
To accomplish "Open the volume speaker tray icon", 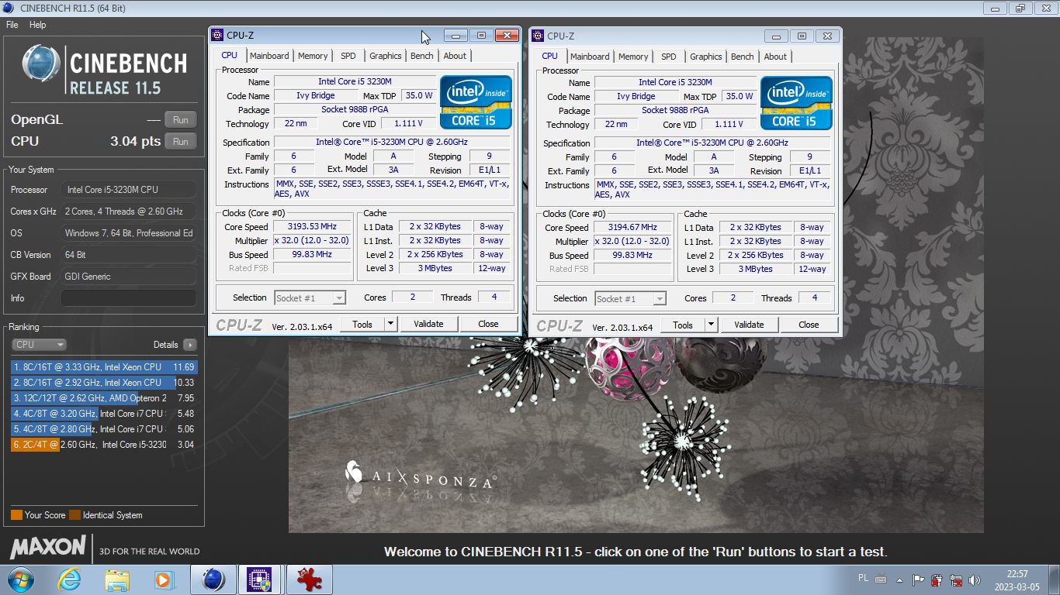I will click(x=975, y=579).
